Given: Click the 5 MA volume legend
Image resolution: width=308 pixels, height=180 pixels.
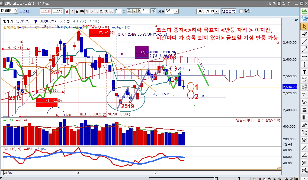Looking at the screenshot, I should point(8,120).
